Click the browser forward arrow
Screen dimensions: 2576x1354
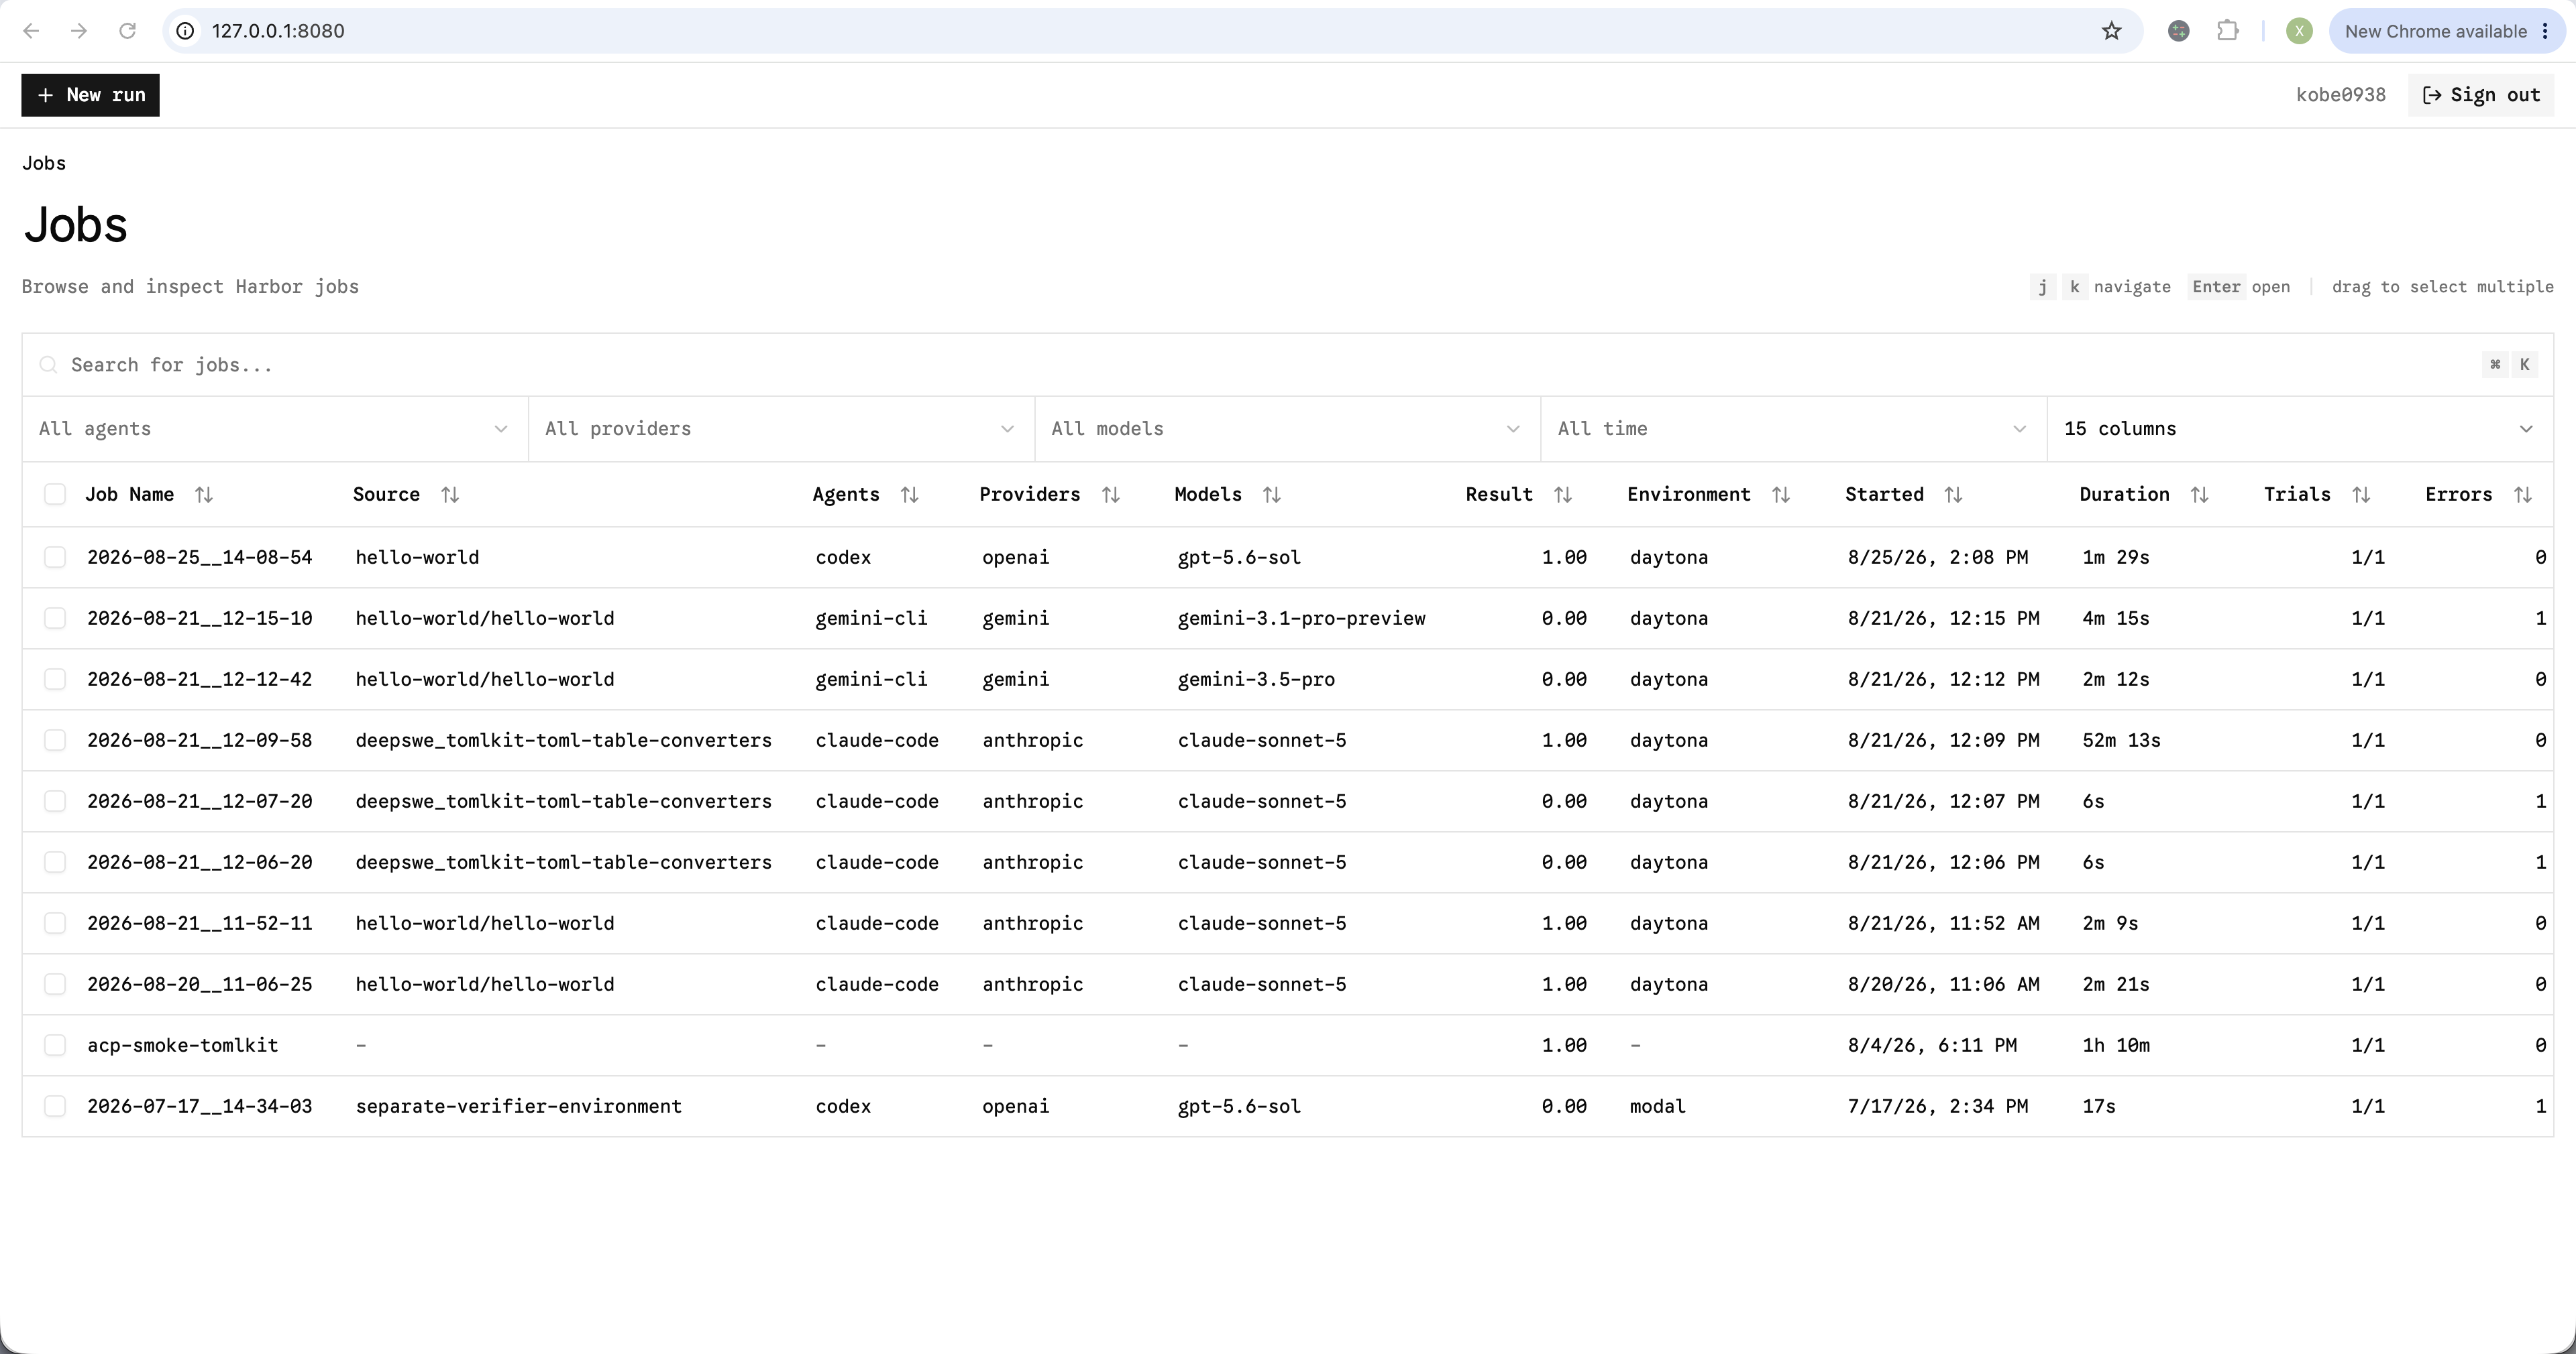tap(79, 31)
